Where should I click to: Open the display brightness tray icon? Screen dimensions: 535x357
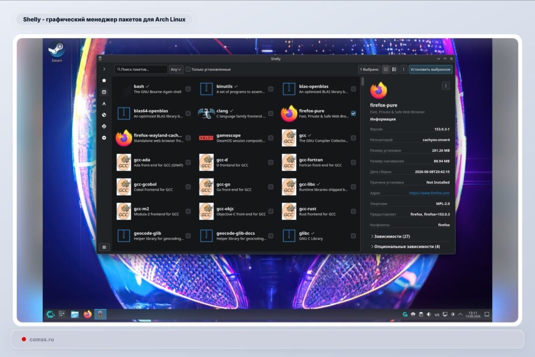coord(453,314)
